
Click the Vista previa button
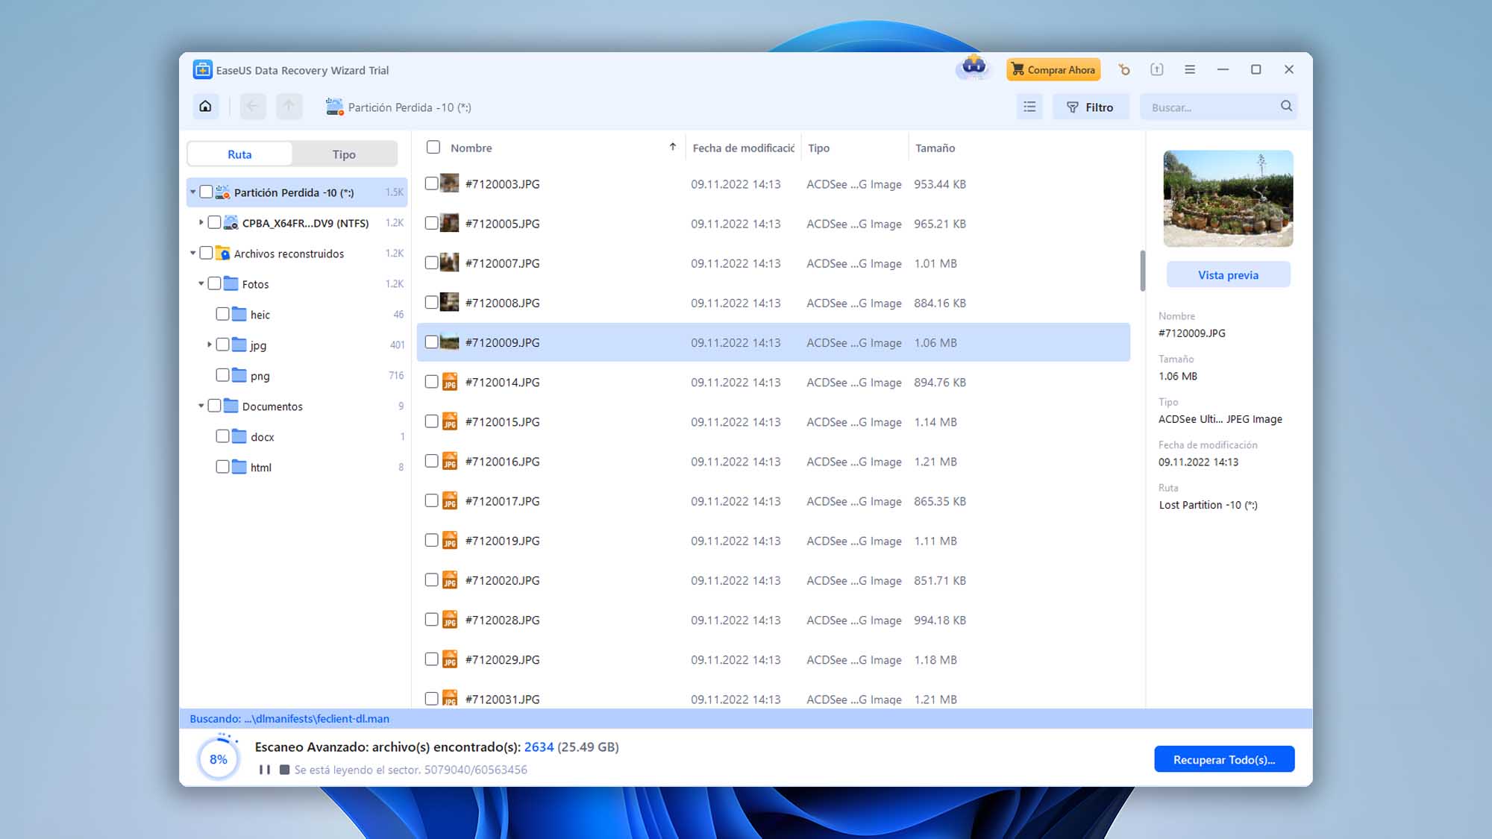click(1228, 274)
